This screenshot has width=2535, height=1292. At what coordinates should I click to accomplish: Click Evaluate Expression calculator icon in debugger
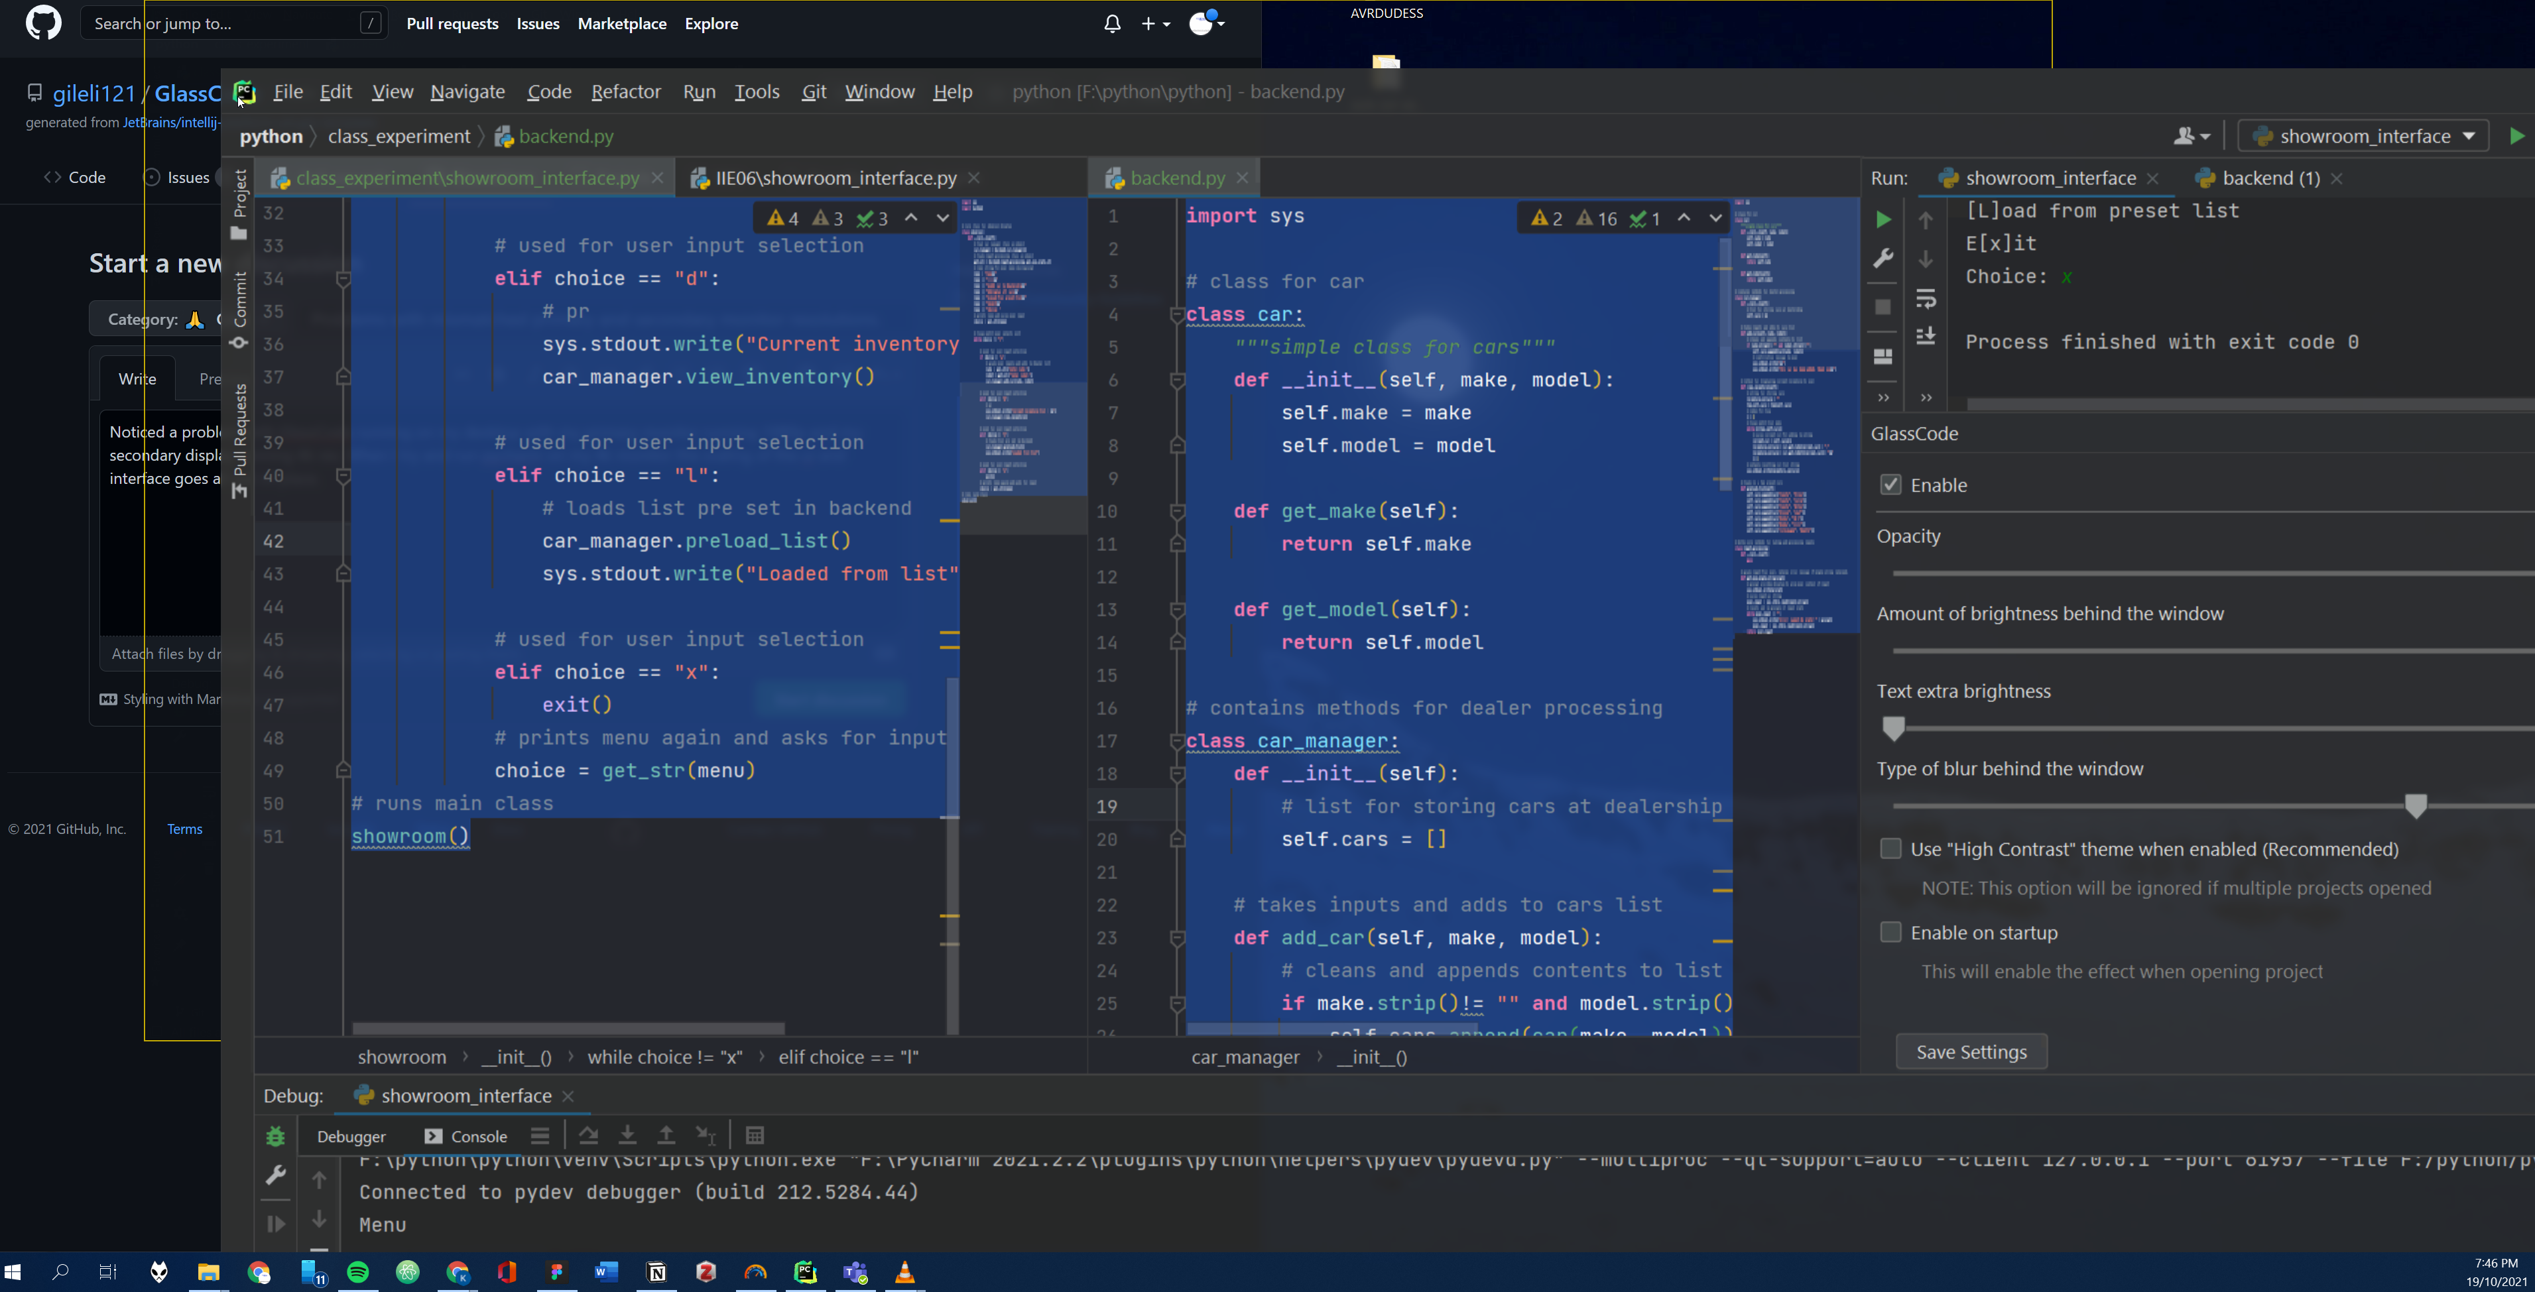pos(755,1136)
